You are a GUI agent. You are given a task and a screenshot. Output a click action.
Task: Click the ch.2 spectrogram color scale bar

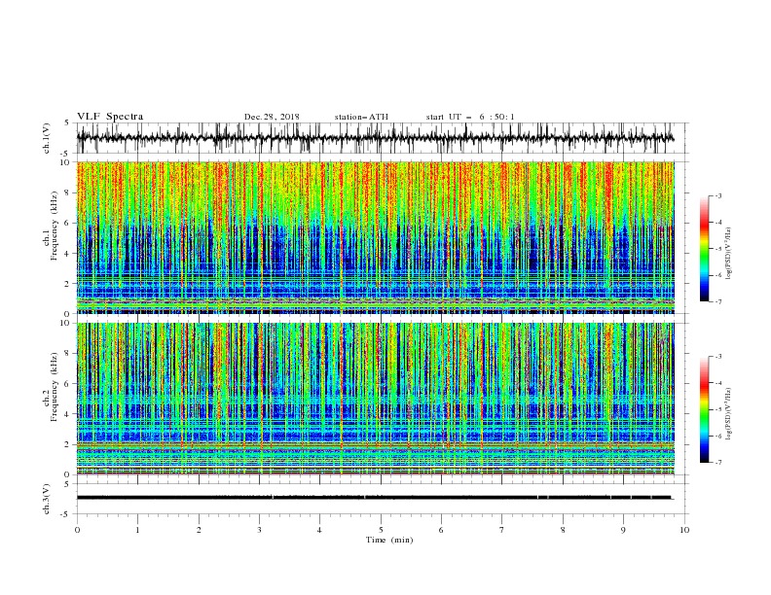coord(704,409)
